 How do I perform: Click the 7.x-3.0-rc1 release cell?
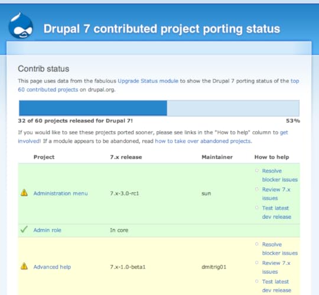pyautogui.click(x=124, y=193)
